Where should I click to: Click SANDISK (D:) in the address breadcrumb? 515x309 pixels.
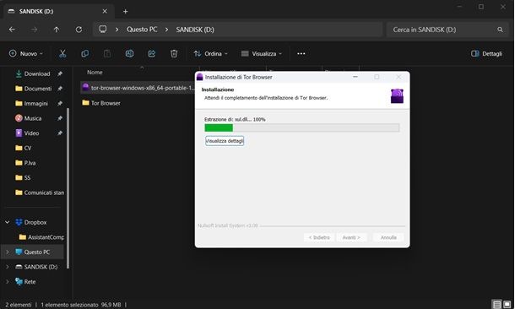tap(195, 30)
